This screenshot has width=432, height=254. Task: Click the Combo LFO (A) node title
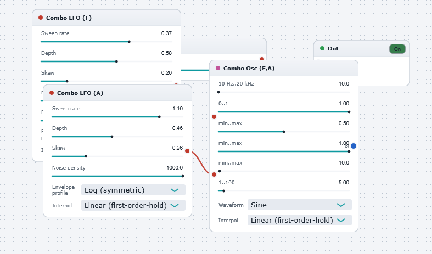(80, 93)
